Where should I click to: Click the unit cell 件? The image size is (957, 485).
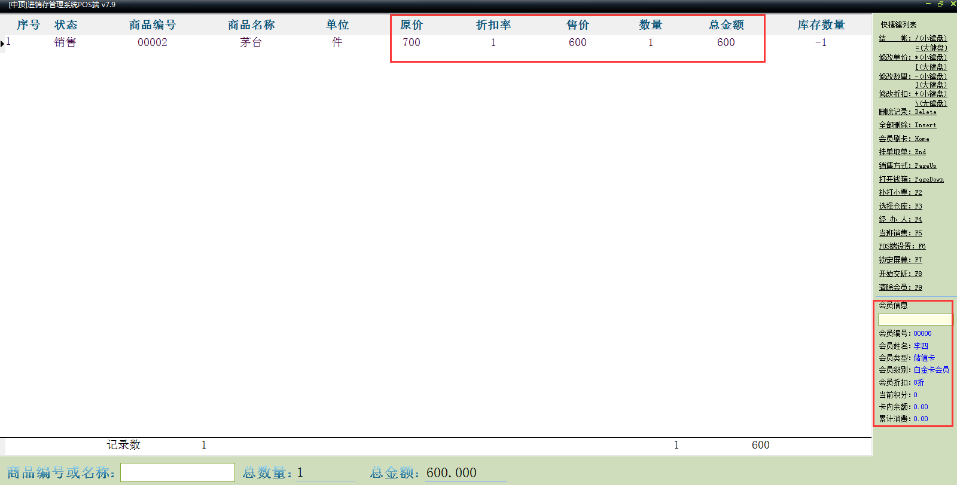coord(337,42)
